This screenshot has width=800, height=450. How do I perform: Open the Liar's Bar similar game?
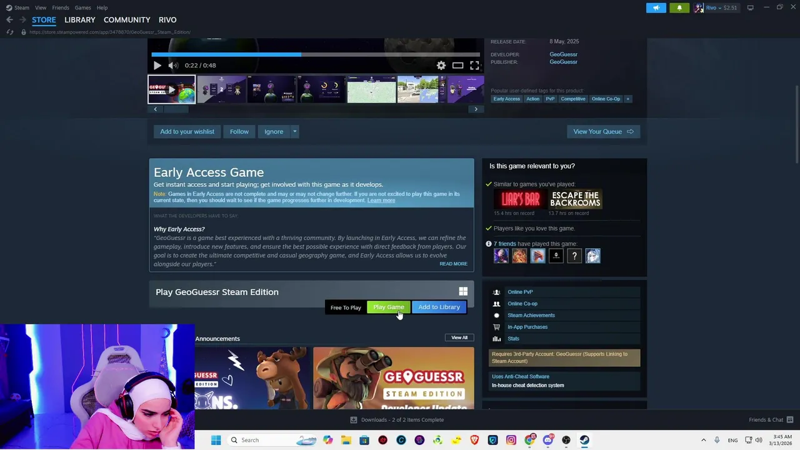521,199
